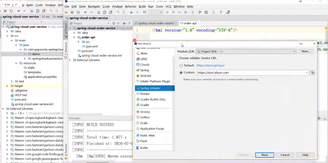The image size is (328, 163).
Task: Click the New... SDK button
Action: click(x=306, y=51)
